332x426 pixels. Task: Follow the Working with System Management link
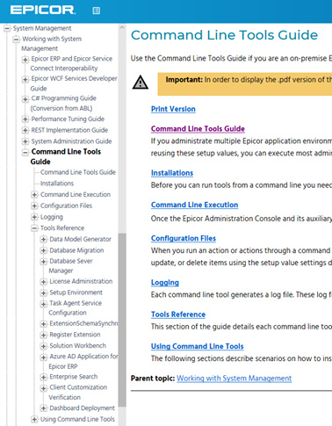coord(234,379)
